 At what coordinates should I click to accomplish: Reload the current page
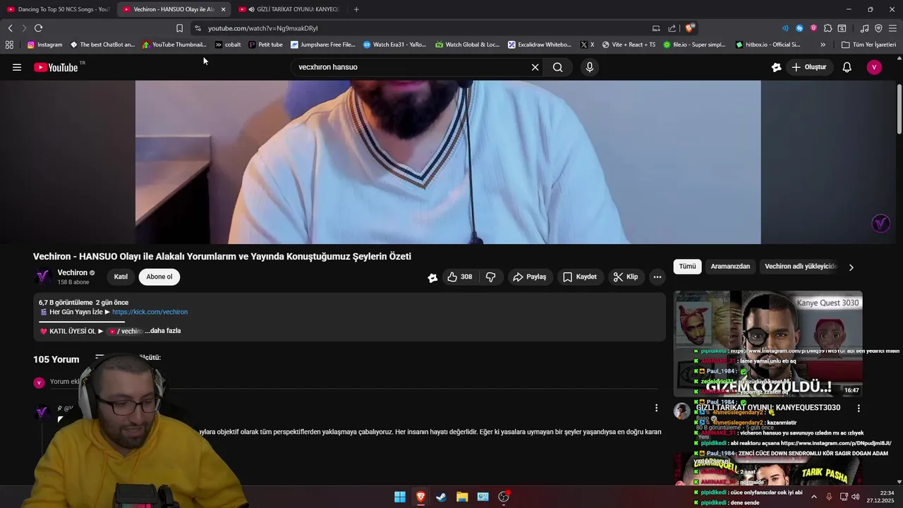[x=38, y=28]
